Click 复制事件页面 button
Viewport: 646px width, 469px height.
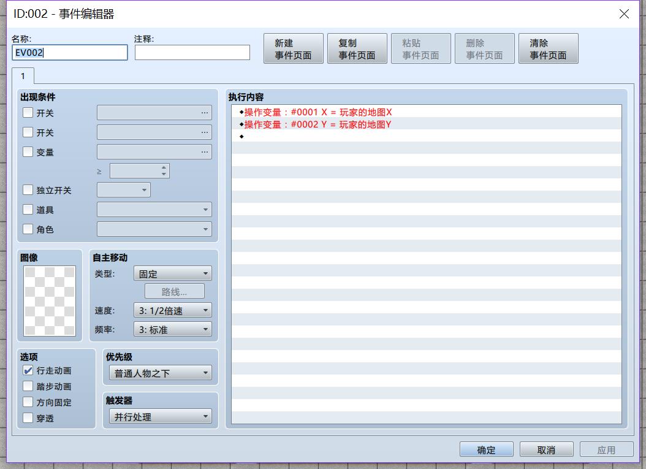pyautogui.click(x=357, y=48)
